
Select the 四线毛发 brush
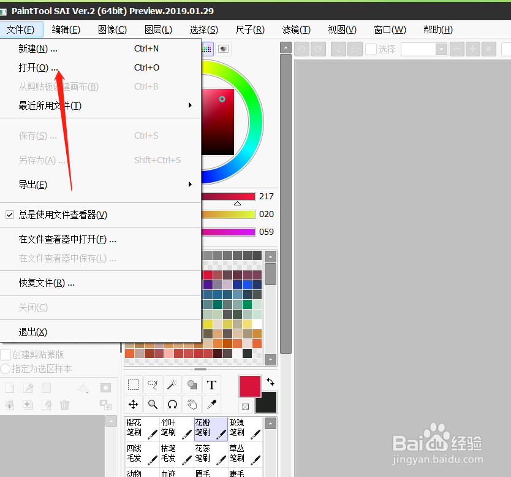pos(142,454)
